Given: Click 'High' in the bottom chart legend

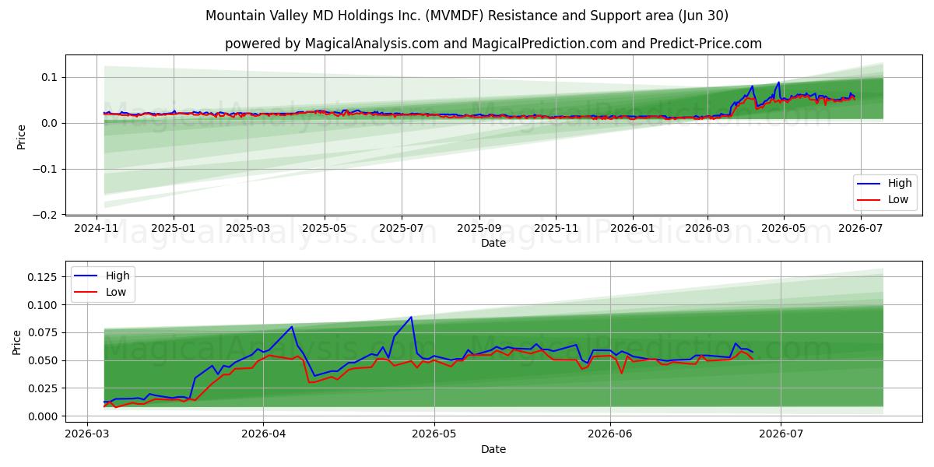Looking at the screenshot, I should coord(117,276).
